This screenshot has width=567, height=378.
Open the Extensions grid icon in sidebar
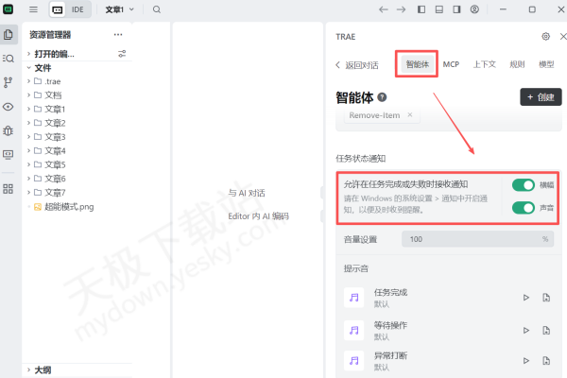[9, 189]
